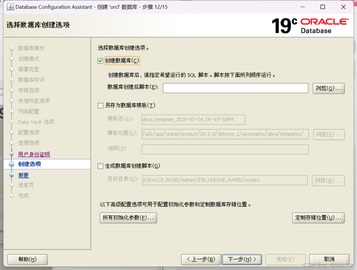Screen dimensions: 357x270
Task: Click 创建模式 step in sidebar
Action: tap(29, 59)
